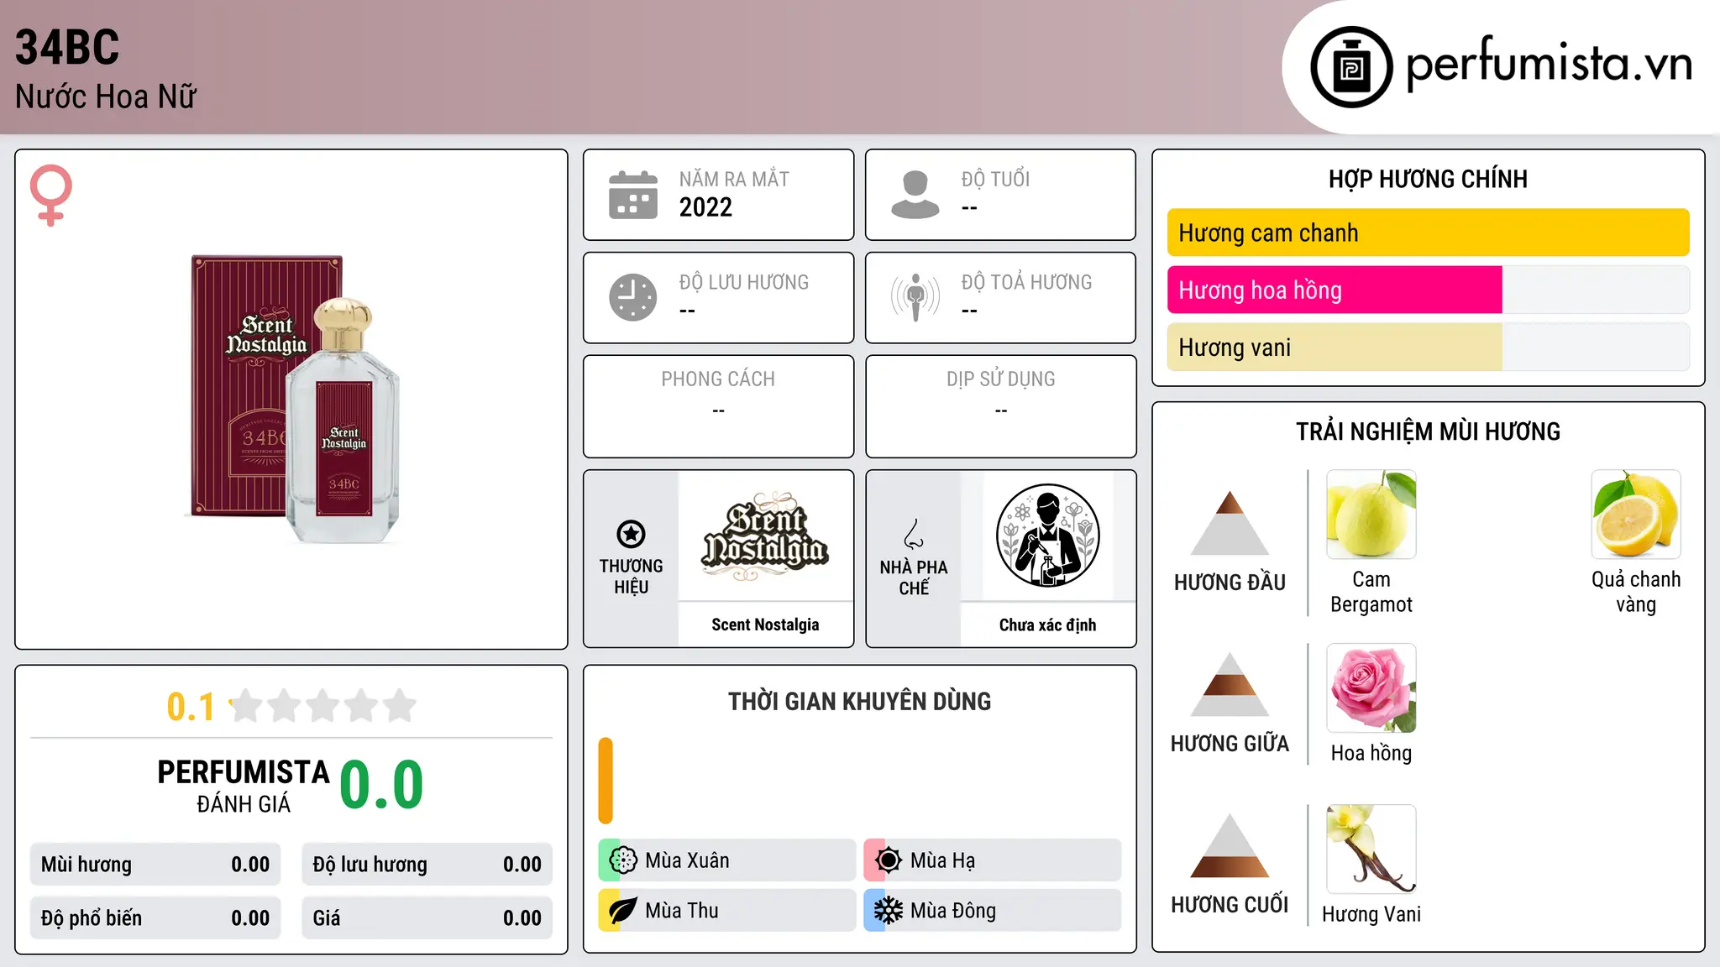Open the Scent Nostalgia brand name link
The width and height of the screenshot is (1720, 967).
click(x=765, y=625)
